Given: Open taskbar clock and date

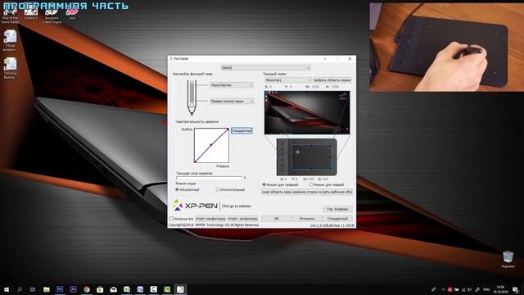Looking at the screenshot, I should pos(500,289).
